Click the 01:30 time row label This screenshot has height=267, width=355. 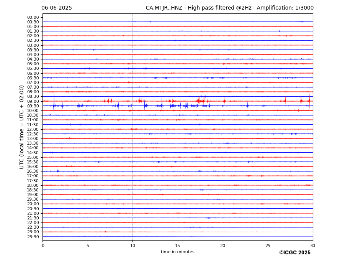[x=33, y=31]
